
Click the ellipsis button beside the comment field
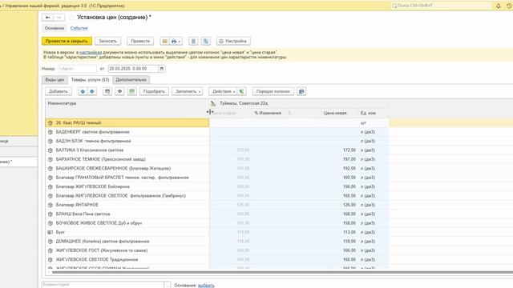coord(168,285)
